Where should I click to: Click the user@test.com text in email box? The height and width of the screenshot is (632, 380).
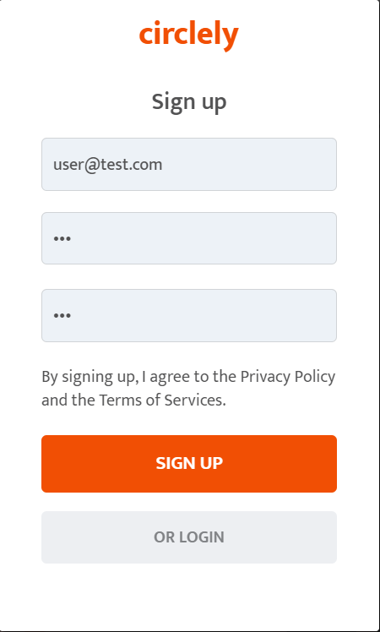tap(107, 165)
